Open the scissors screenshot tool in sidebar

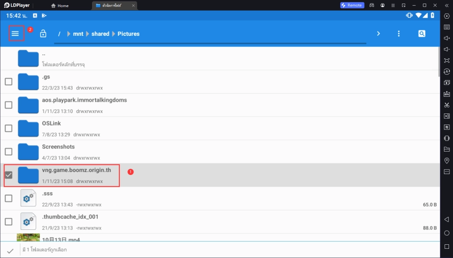(446, 105)
